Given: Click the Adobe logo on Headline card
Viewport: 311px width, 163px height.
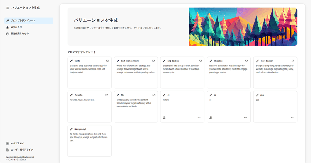Looking at the screenshot, I should tap(247, 61).
